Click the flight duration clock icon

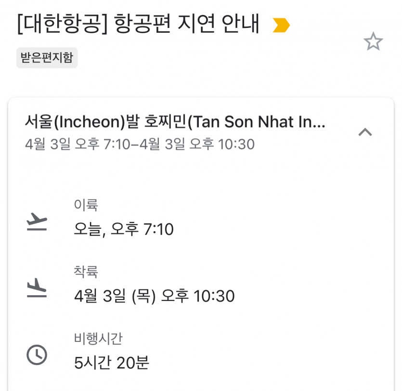[x=37, y=355]
